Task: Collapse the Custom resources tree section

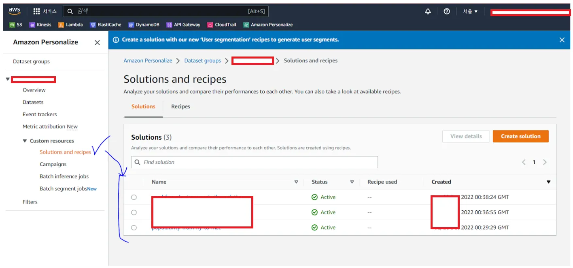Action: pos(25,141)
